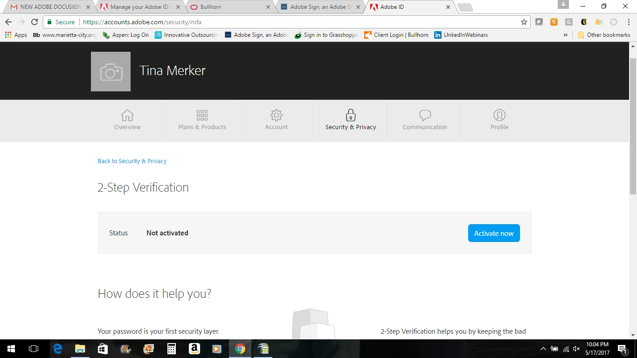Click the Amazon extension icon in toolbar
637x358 pixels.
[599, 22]
